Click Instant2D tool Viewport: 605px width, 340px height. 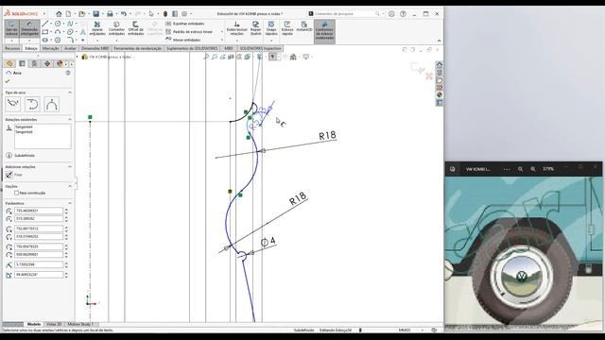pos(304,27)
